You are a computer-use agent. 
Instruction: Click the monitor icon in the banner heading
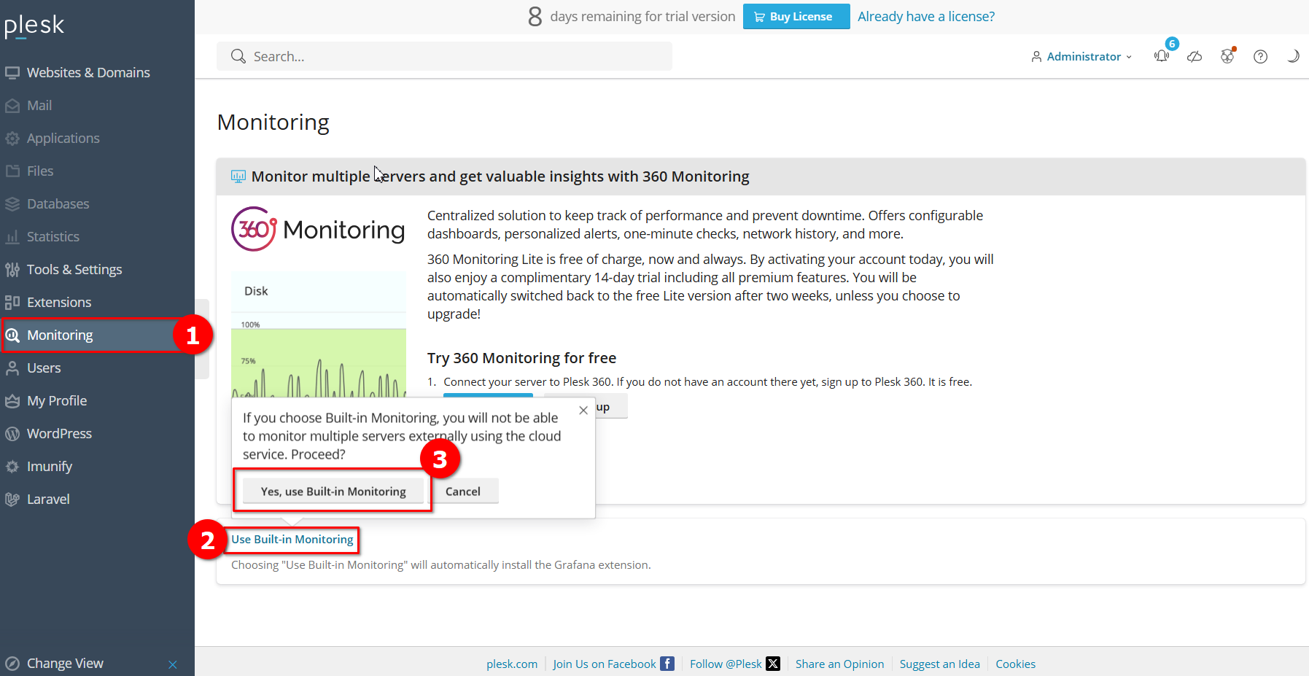coord(238,176)
